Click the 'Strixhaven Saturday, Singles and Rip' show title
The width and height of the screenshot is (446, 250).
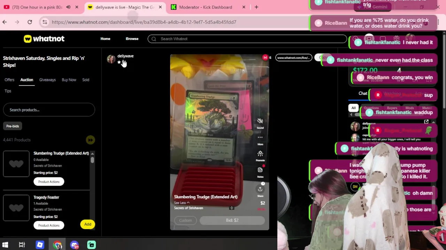click(x=44, y=62)
